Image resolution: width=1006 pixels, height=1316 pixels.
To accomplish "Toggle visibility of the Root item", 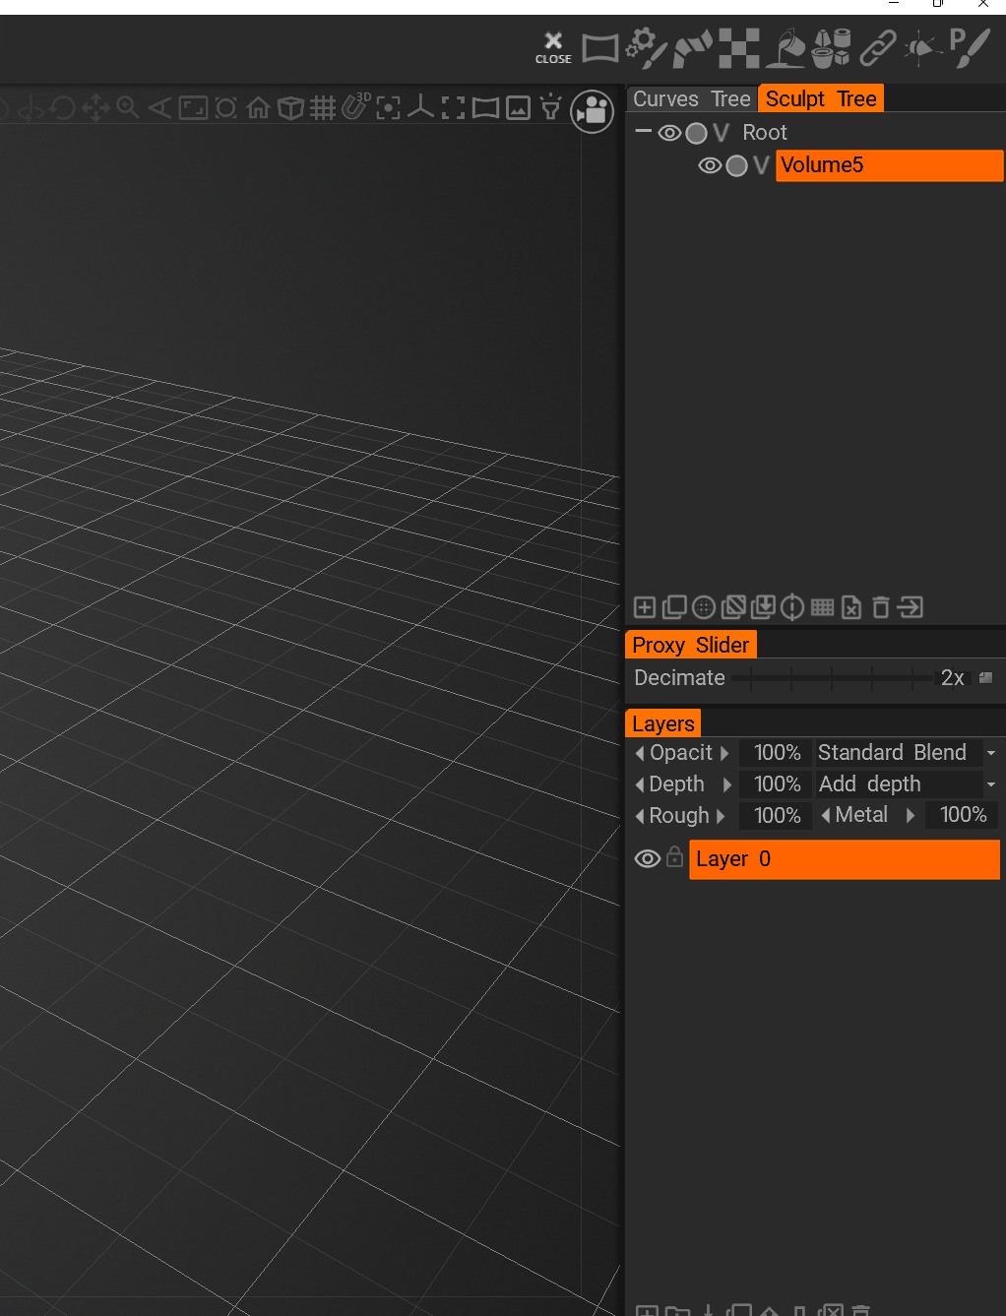I will click(x=669, y=133).
